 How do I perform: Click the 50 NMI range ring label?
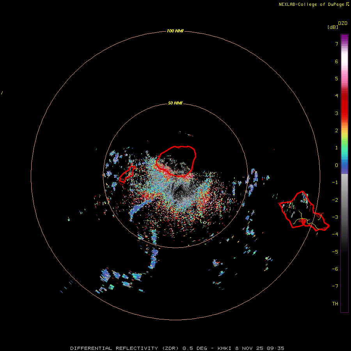click(x=175, y=103)
